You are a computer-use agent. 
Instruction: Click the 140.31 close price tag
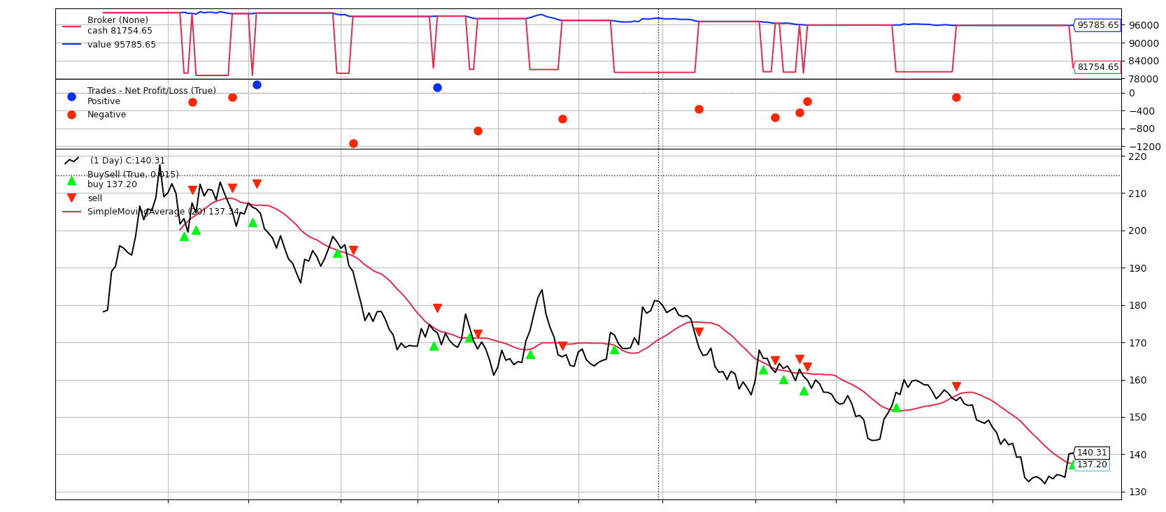[x=1092, y=453]
